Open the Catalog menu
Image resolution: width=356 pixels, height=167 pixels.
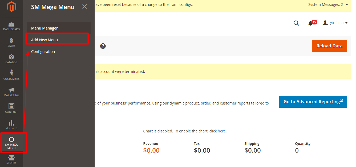point(11,59)
